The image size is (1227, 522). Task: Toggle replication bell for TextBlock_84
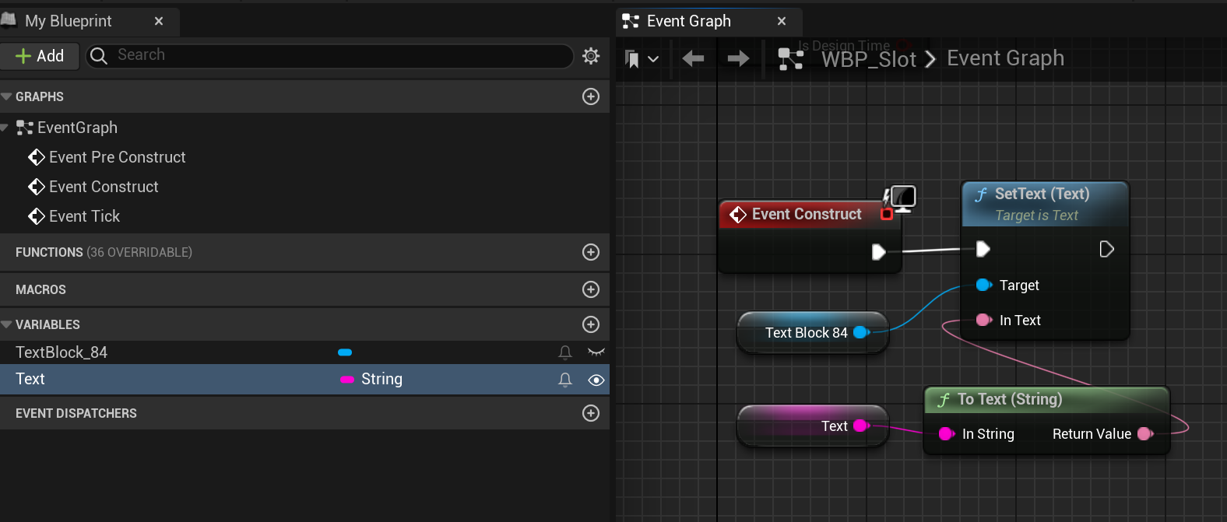tap(565, 352)
